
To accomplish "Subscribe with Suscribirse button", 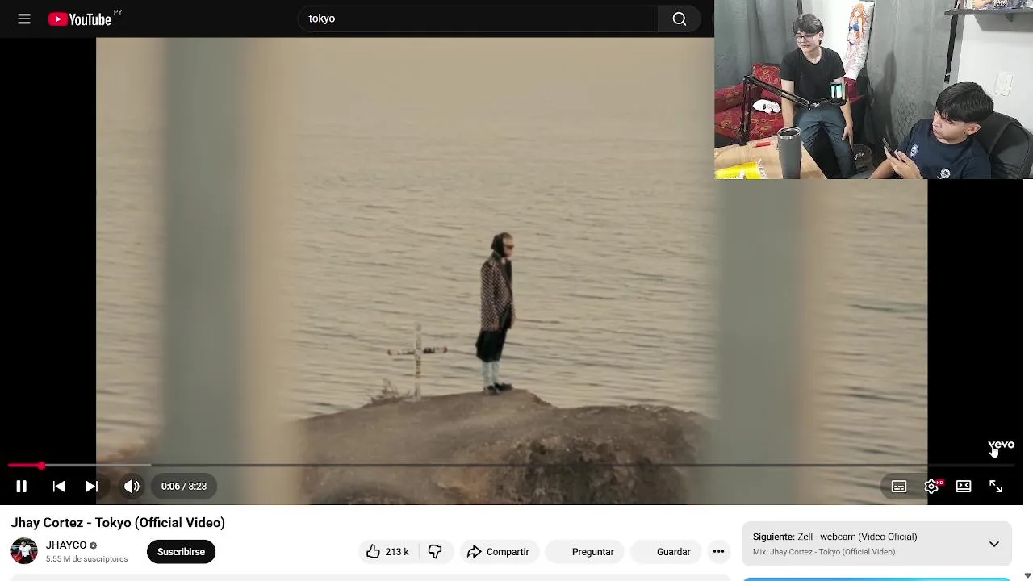I will coord(181,552).
